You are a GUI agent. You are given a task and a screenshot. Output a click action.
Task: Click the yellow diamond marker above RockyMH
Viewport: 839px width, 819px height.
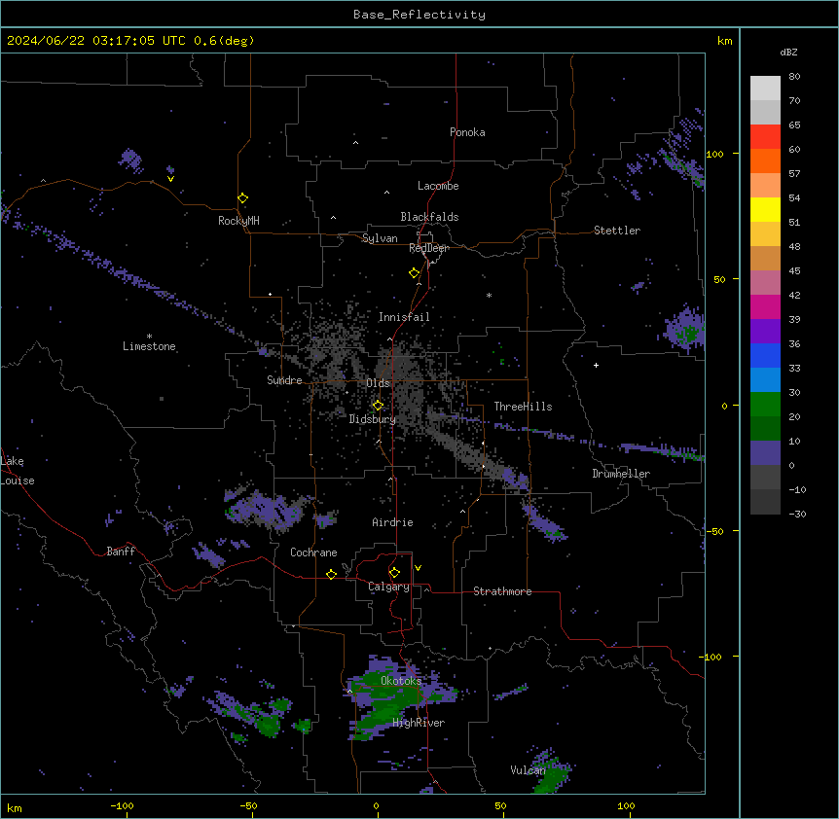point(242,198)
